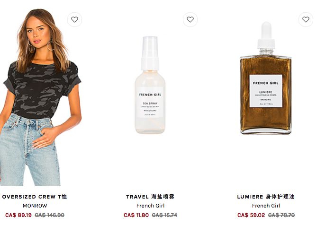This screenshot has height=225, width=317.
Task: Visit French Girl brand under Lumiere oil
Action: (x=266, y=206)
